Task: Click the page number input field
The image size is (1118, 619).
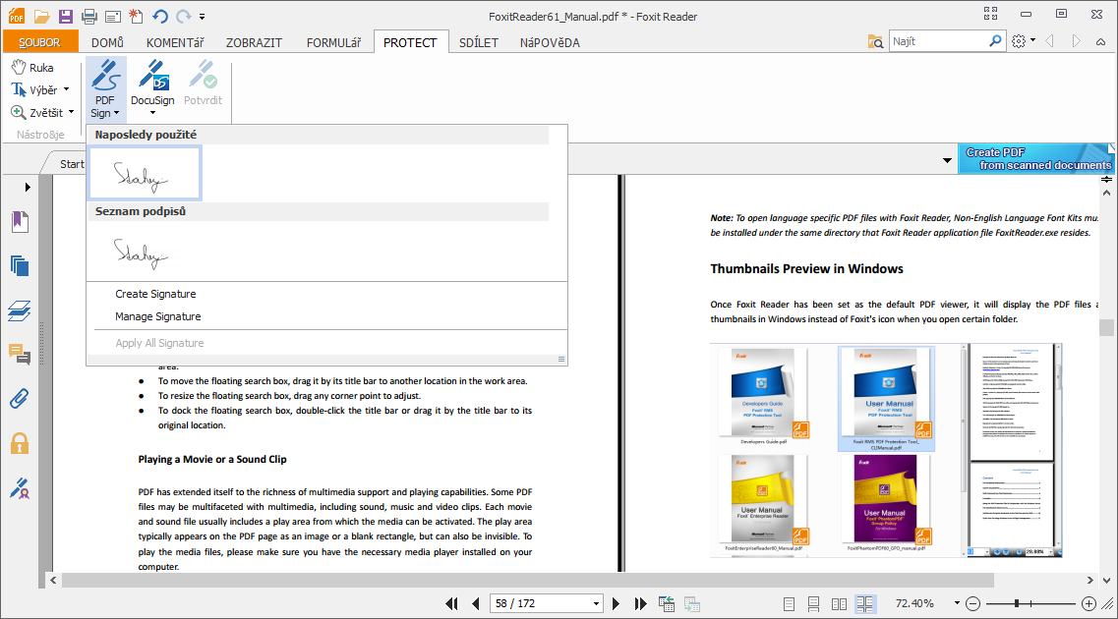Action: 540,603
